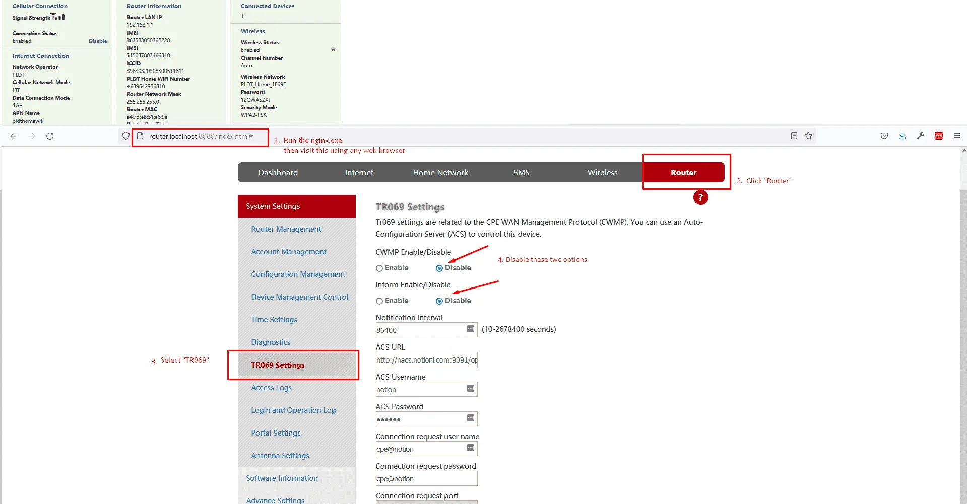Click the red extension icon in toolbar
This screenshot has height=504, width=967.
(939, 136)
